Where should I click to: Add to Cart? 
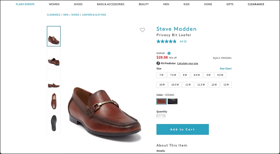182,129
